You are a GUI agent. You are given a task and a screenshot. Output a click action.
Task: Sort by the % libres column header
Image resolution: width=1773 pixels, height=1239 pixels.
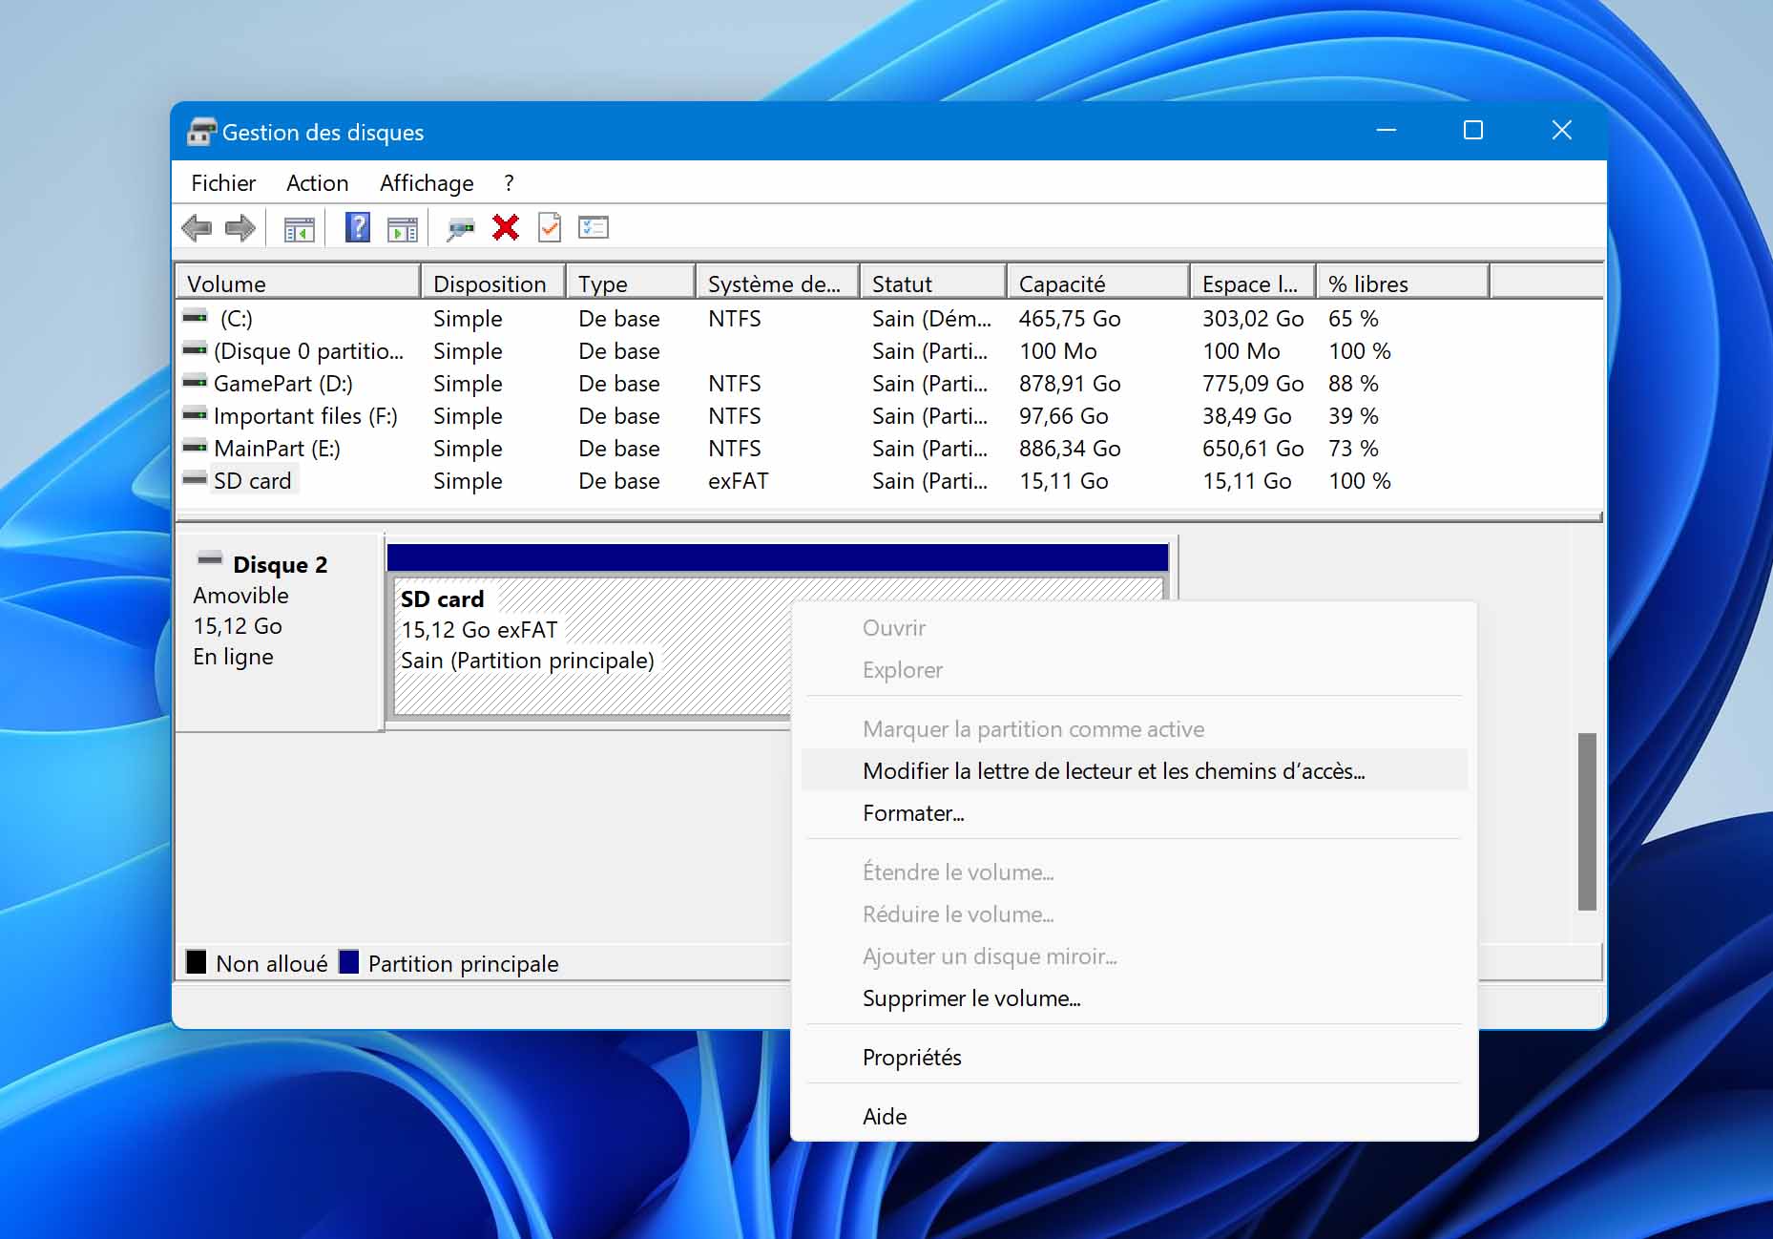[1403, 283]
